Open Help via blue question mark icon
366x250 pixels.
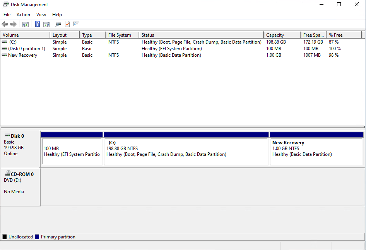(x=37, y=24)
